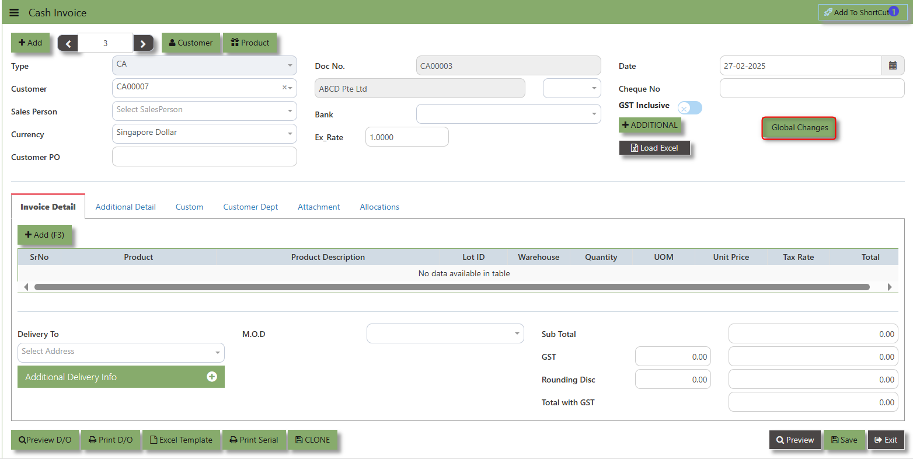Click the record number field showing 3
The width and height of the screenshot is (913, 459).
point(106,43)
